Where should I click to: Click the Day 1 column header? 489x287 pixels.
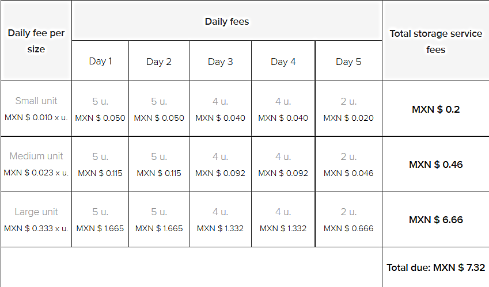(100, 62)
